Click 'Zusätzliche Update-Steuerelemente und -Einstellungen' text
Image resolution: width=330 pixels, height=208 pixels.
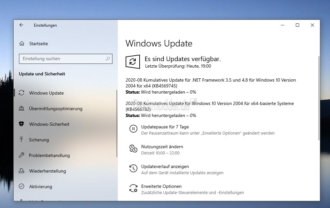(193, 192)
